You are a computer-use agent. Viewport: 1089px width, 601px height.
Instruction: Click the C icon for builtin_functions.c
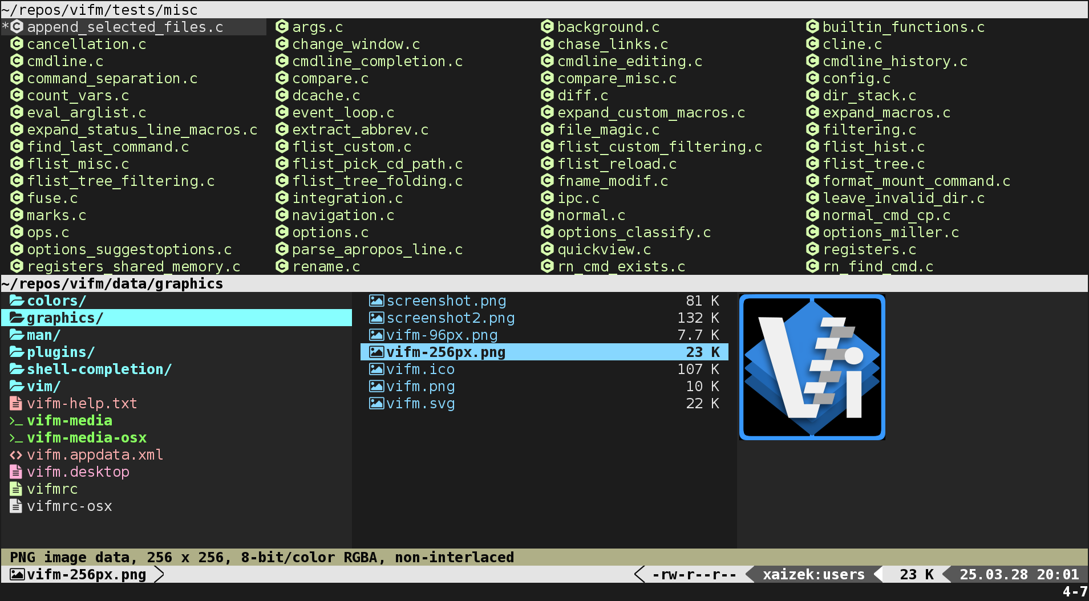pos(812,27)
